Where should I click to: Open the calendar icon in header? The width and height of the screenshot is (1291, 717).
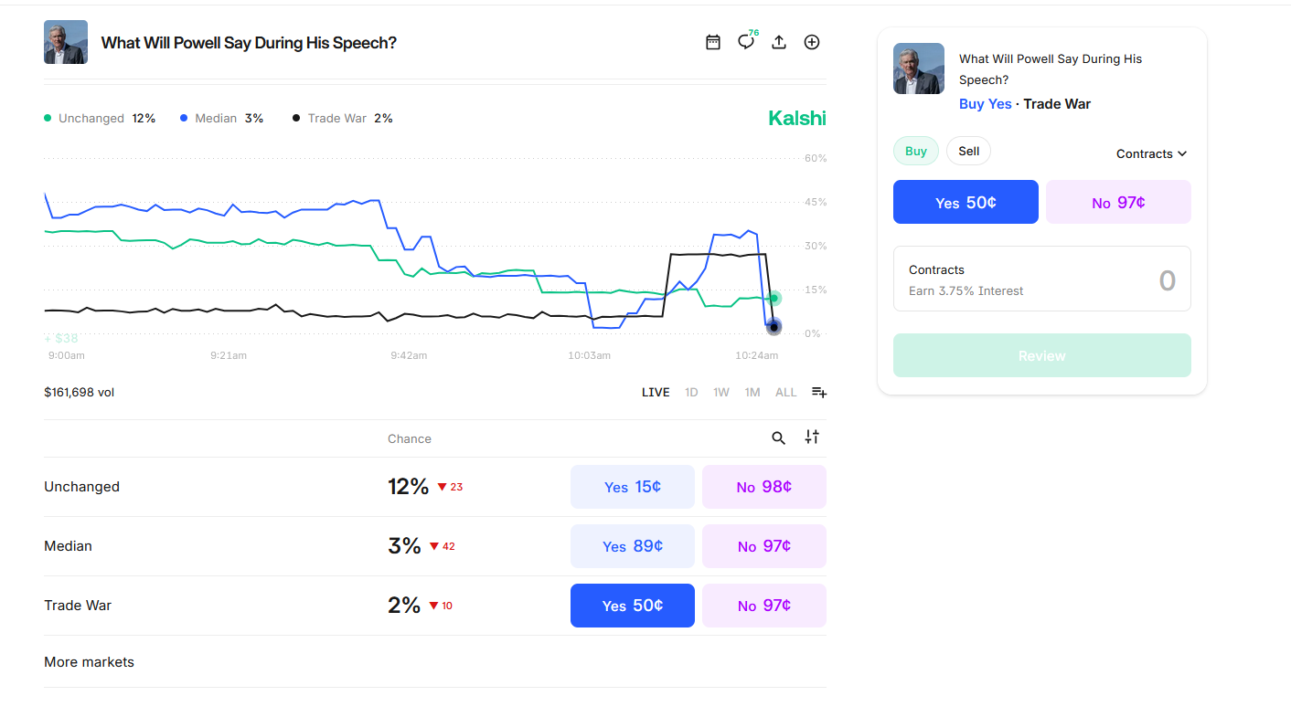click(713, 42)
